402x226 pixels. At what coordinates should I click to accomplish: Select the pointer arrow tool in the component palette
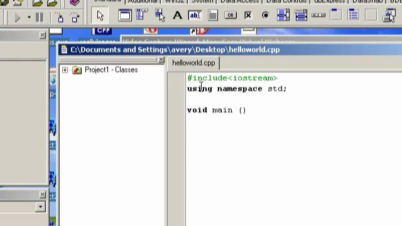coord(100,16)
